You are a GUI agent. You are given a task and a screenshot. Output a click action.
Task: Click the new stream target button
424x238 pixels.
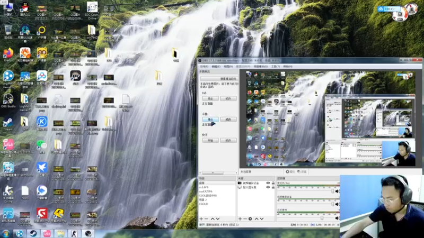[x=219, y=78]
